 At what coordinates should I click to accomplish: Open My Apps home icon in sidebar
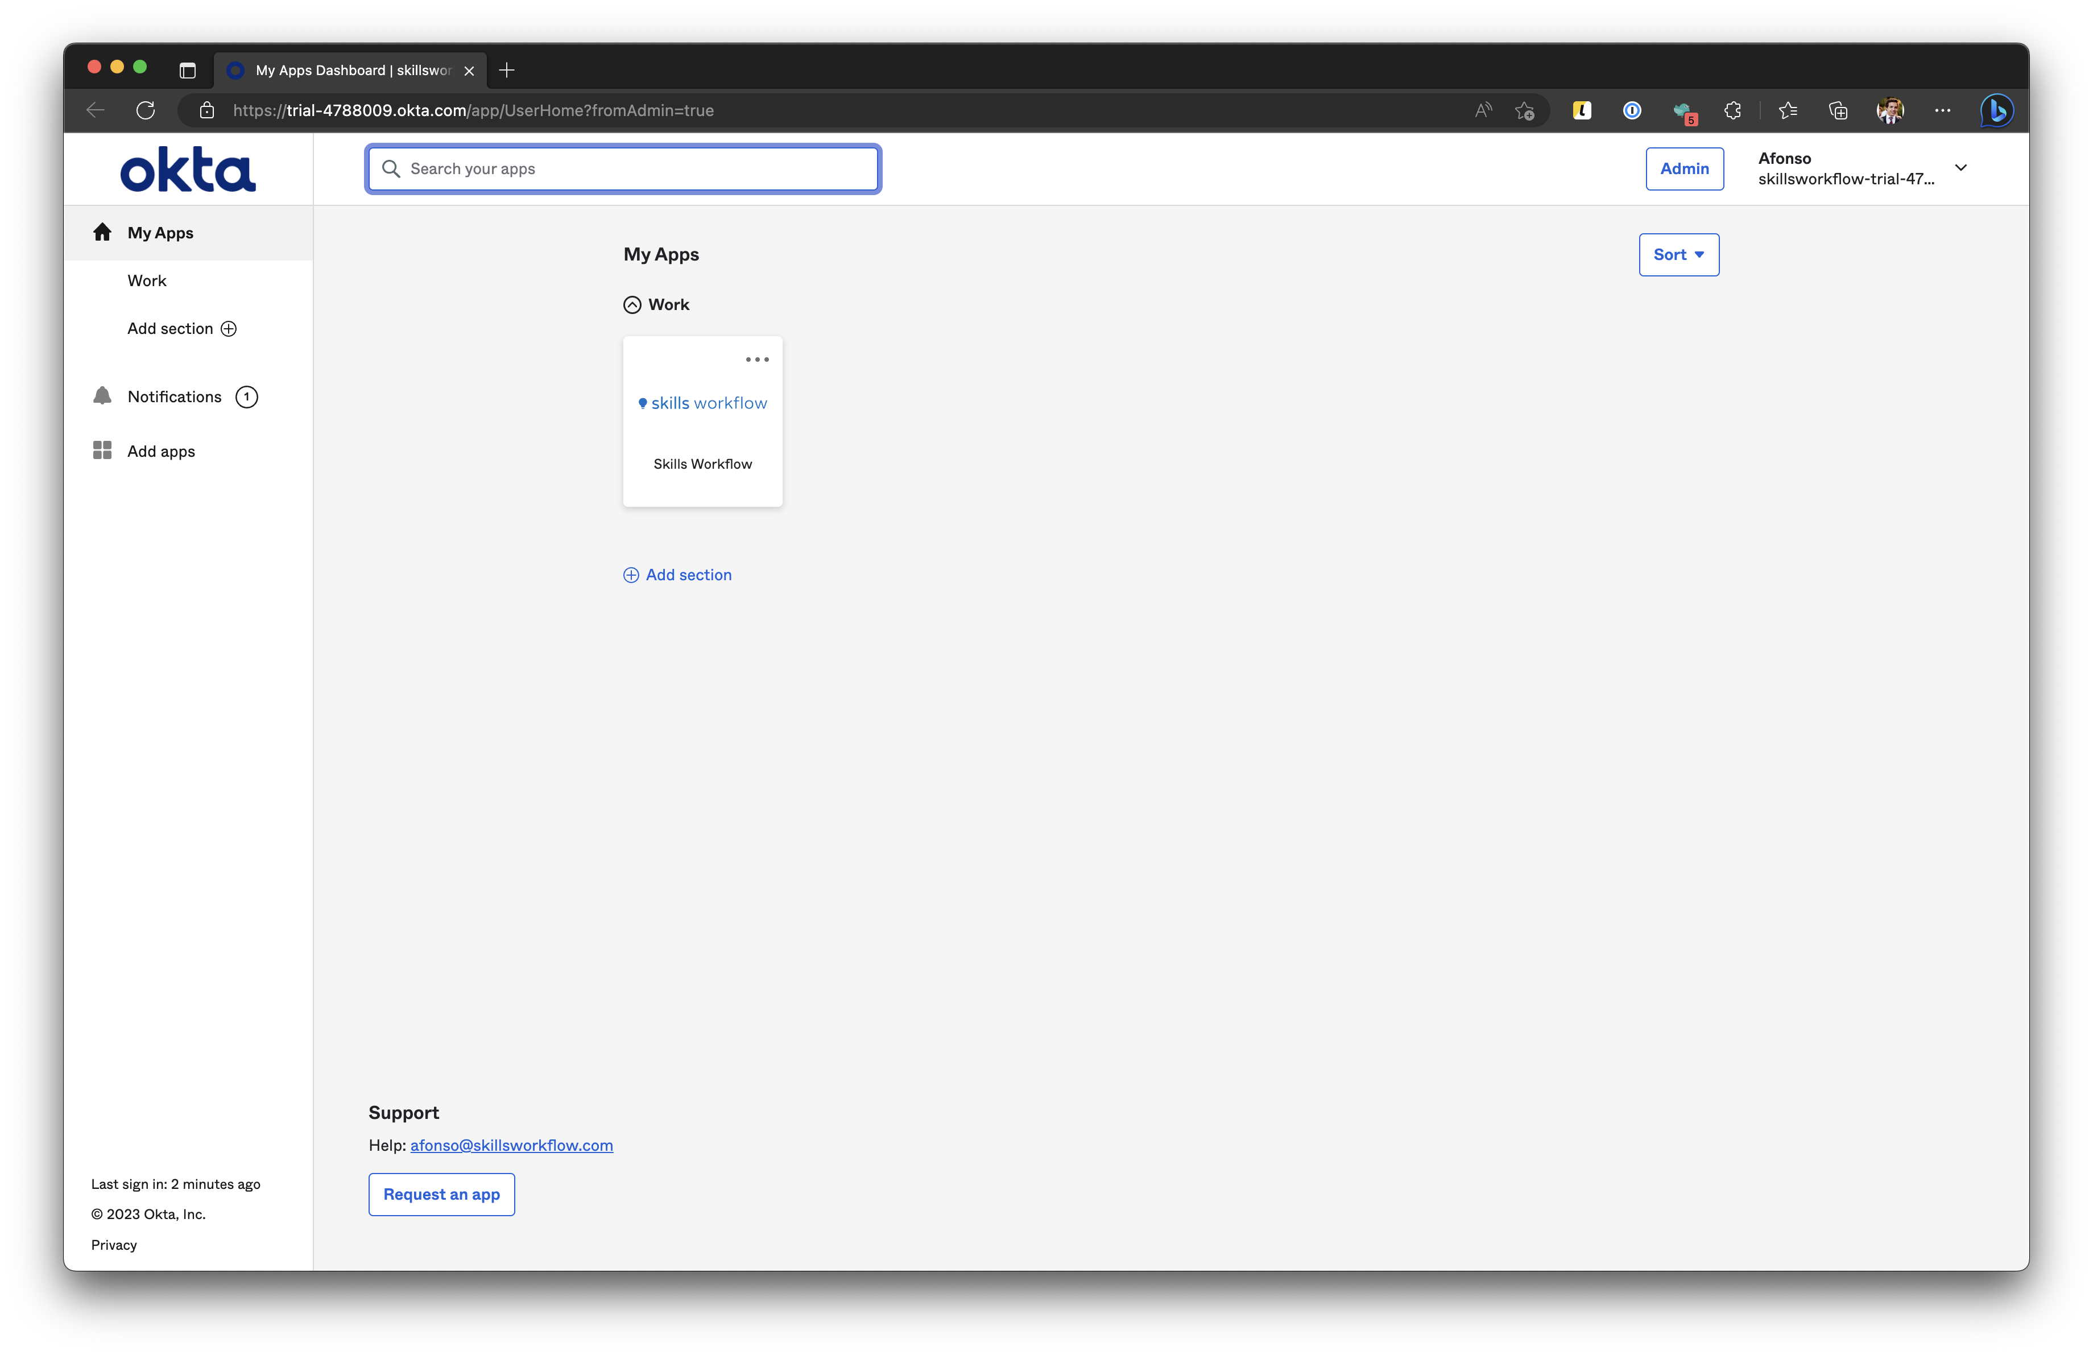102,232
